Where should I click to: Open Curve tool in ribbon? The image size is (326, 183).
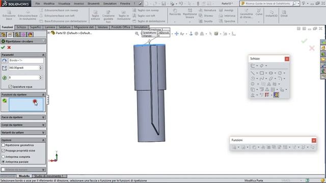click(259, 12)
